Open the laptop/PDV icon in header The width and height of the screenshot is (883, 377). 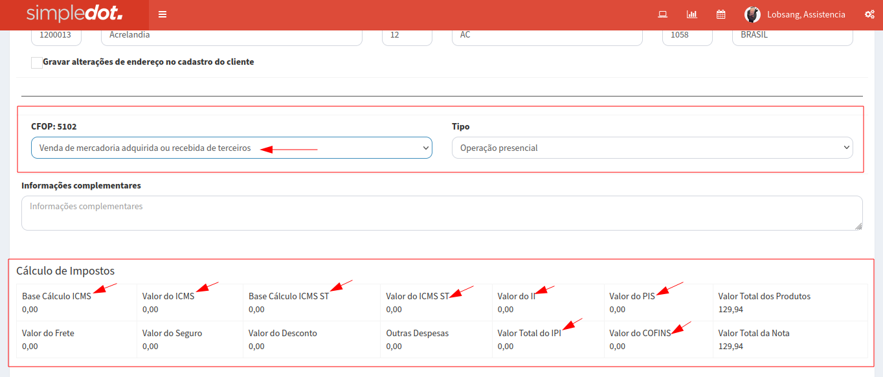click(662, 14)
